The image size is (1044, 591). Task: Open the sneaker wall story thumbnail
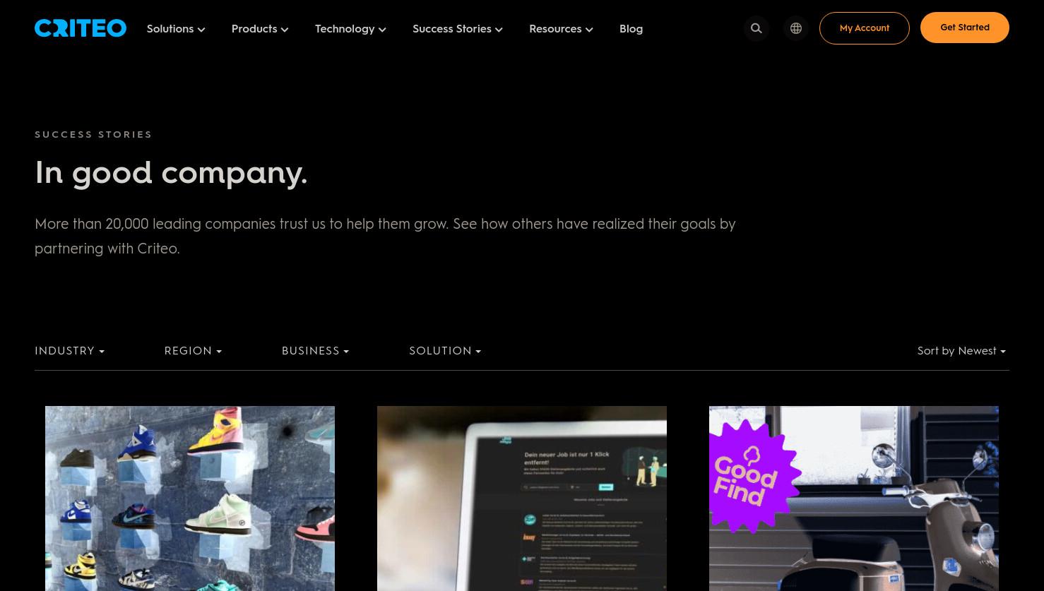tap(190, 499)
